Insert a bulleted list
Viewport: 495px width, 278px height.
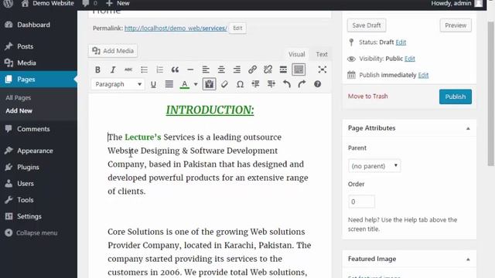pyautogui.click(x=144, y=69)
